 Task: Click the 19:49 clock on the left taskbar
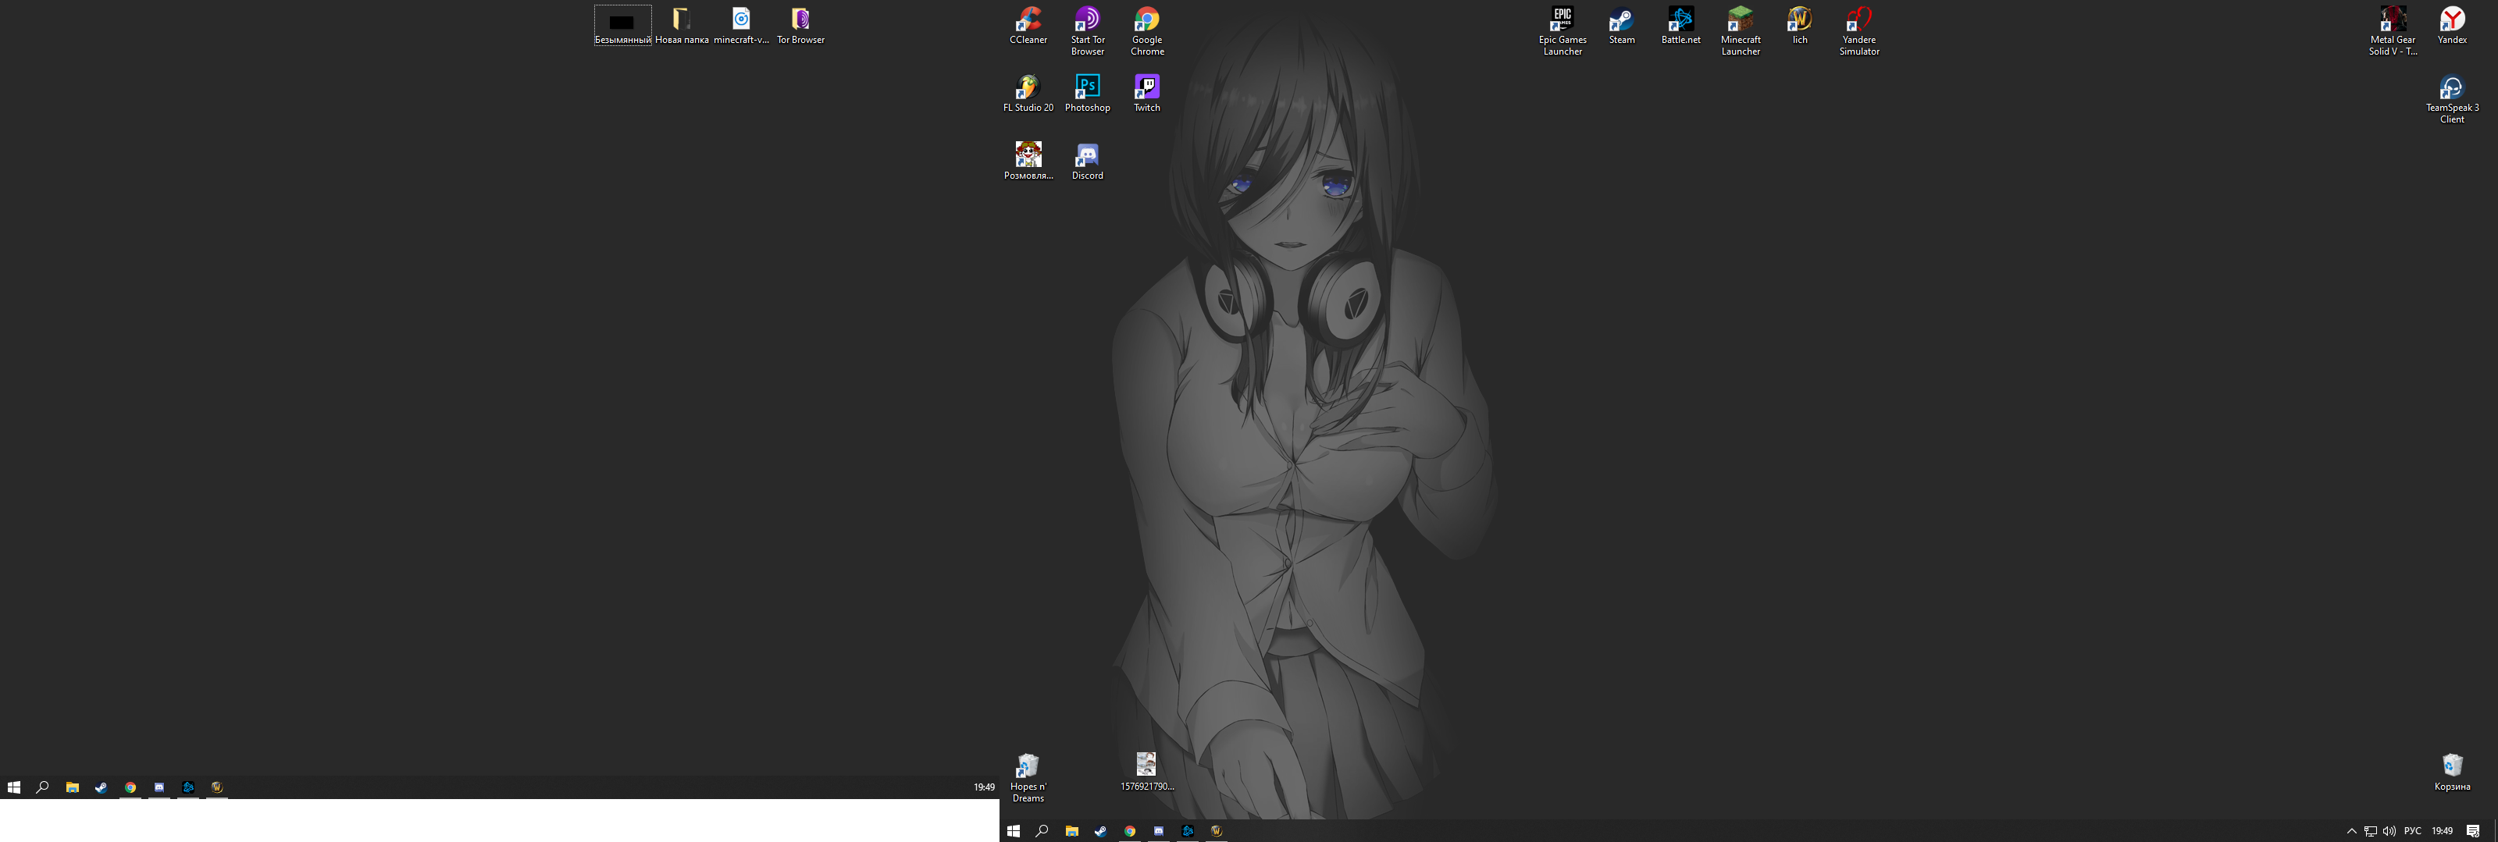tap(983, 787)
